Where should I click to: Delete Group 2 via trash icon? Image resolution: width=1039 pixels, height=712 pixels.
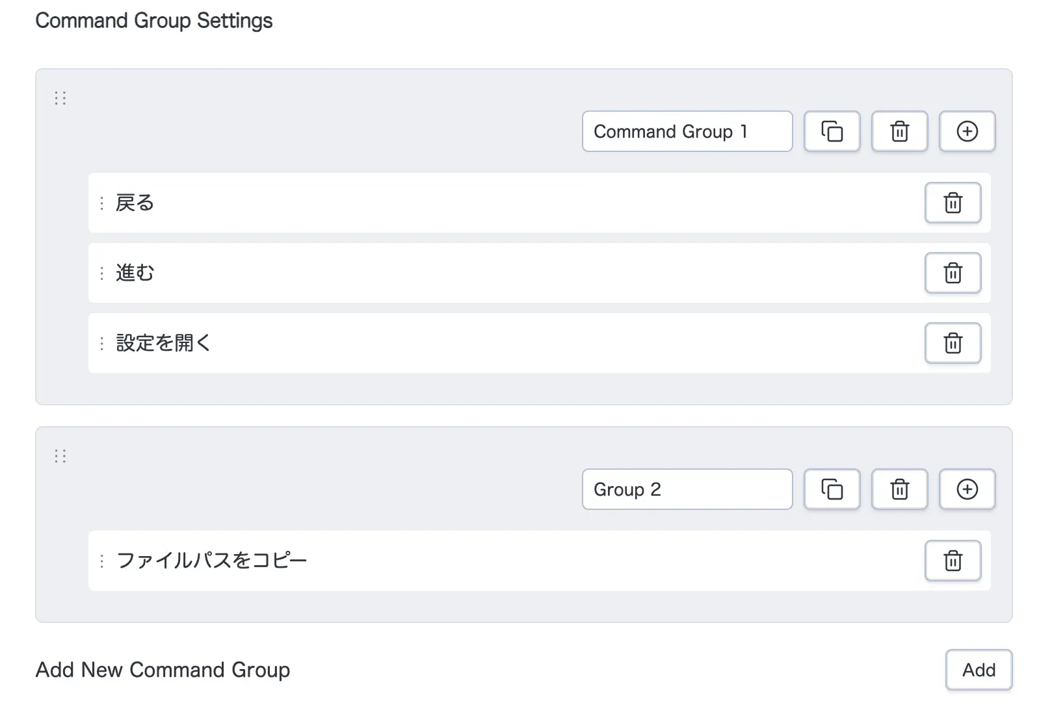click(899, 489)
